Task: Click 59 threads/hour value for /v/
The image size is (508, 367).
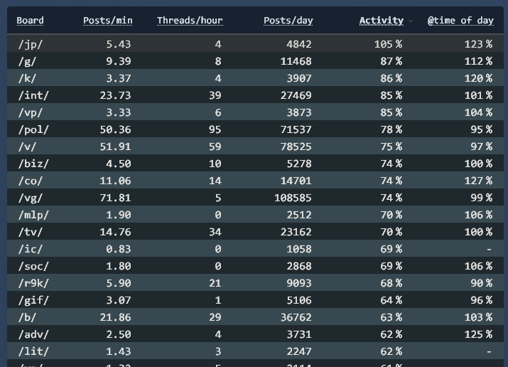Action: (x=215, y=147)
